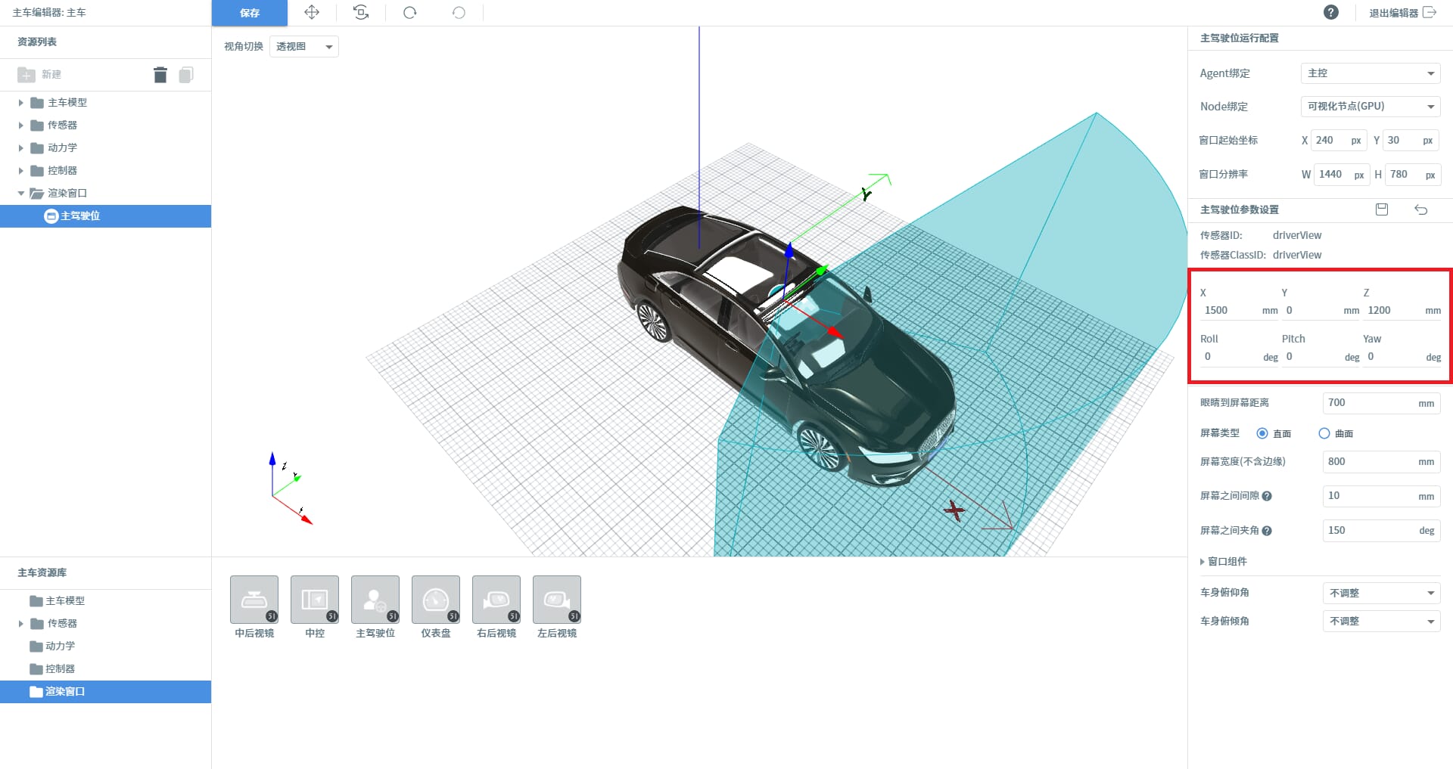Click the 眼睛到屏幕距离 input field
The image size is (1453, 769).
click(1381, 403)
